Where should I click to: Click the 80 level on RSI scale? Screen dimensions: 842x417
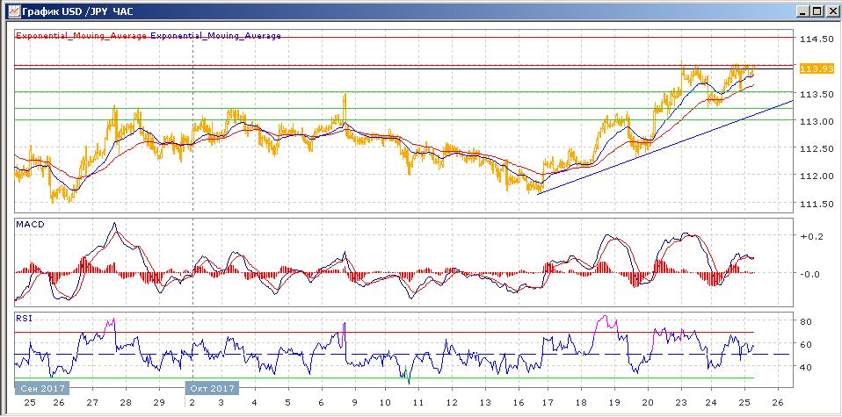(803, 321)
